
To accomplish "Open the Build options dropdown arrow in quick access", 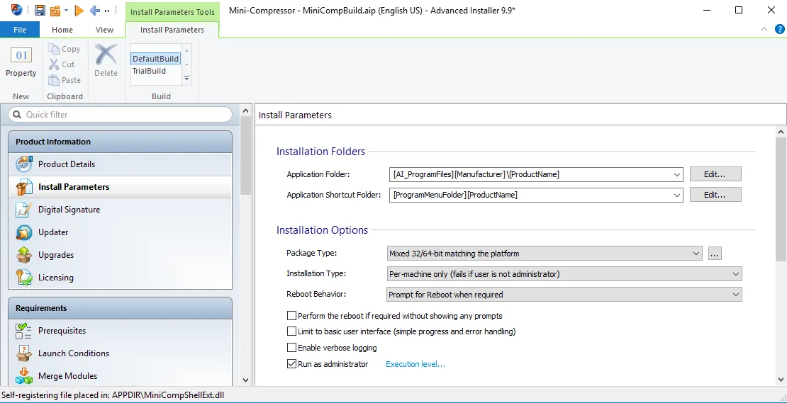I will tap(66, 11).
